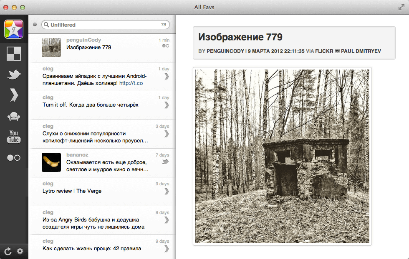
Task: Select the 'Изображение 779' list row title
Action: point(88,47)
